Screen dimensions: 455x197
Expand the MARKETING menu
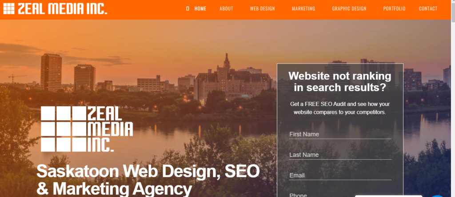303,9
